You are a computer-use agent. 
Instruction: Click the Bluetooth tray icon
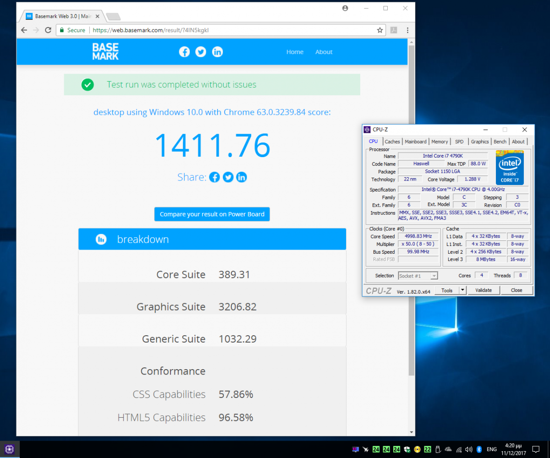[x=479, y=449]
